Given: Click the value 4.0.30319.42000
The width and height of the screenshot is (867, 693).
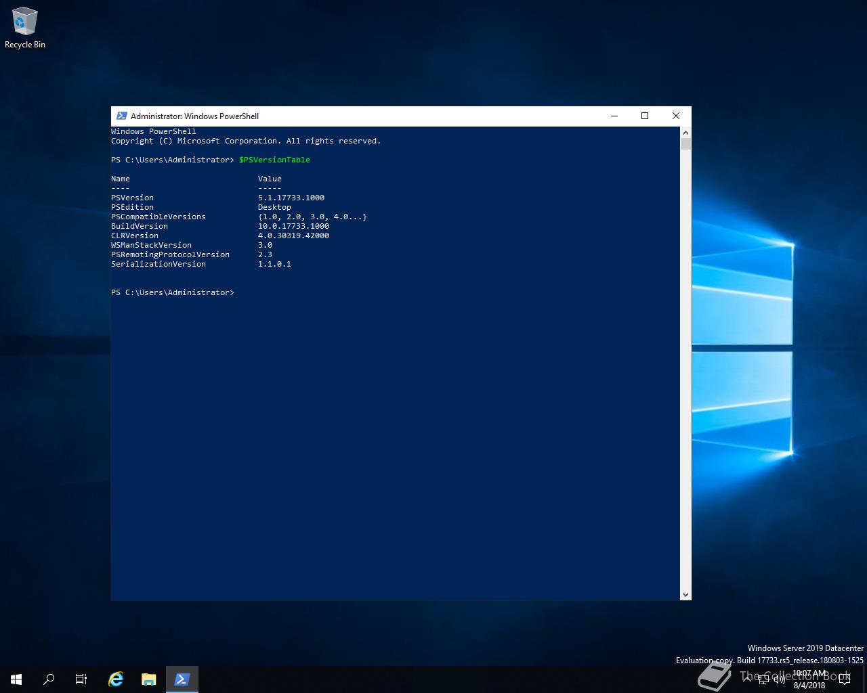Looking at the screenshot, I should pyautogui.click(x=293, y=236).
